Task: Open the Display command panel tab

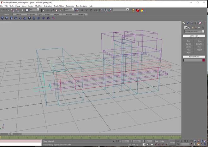Action: [x=200, y=23]
